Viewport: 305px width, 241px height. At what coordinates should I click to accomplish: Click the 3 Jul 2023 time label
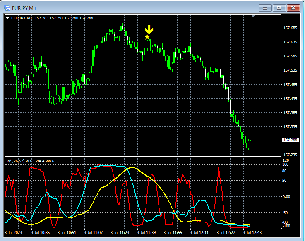(13, 232)
